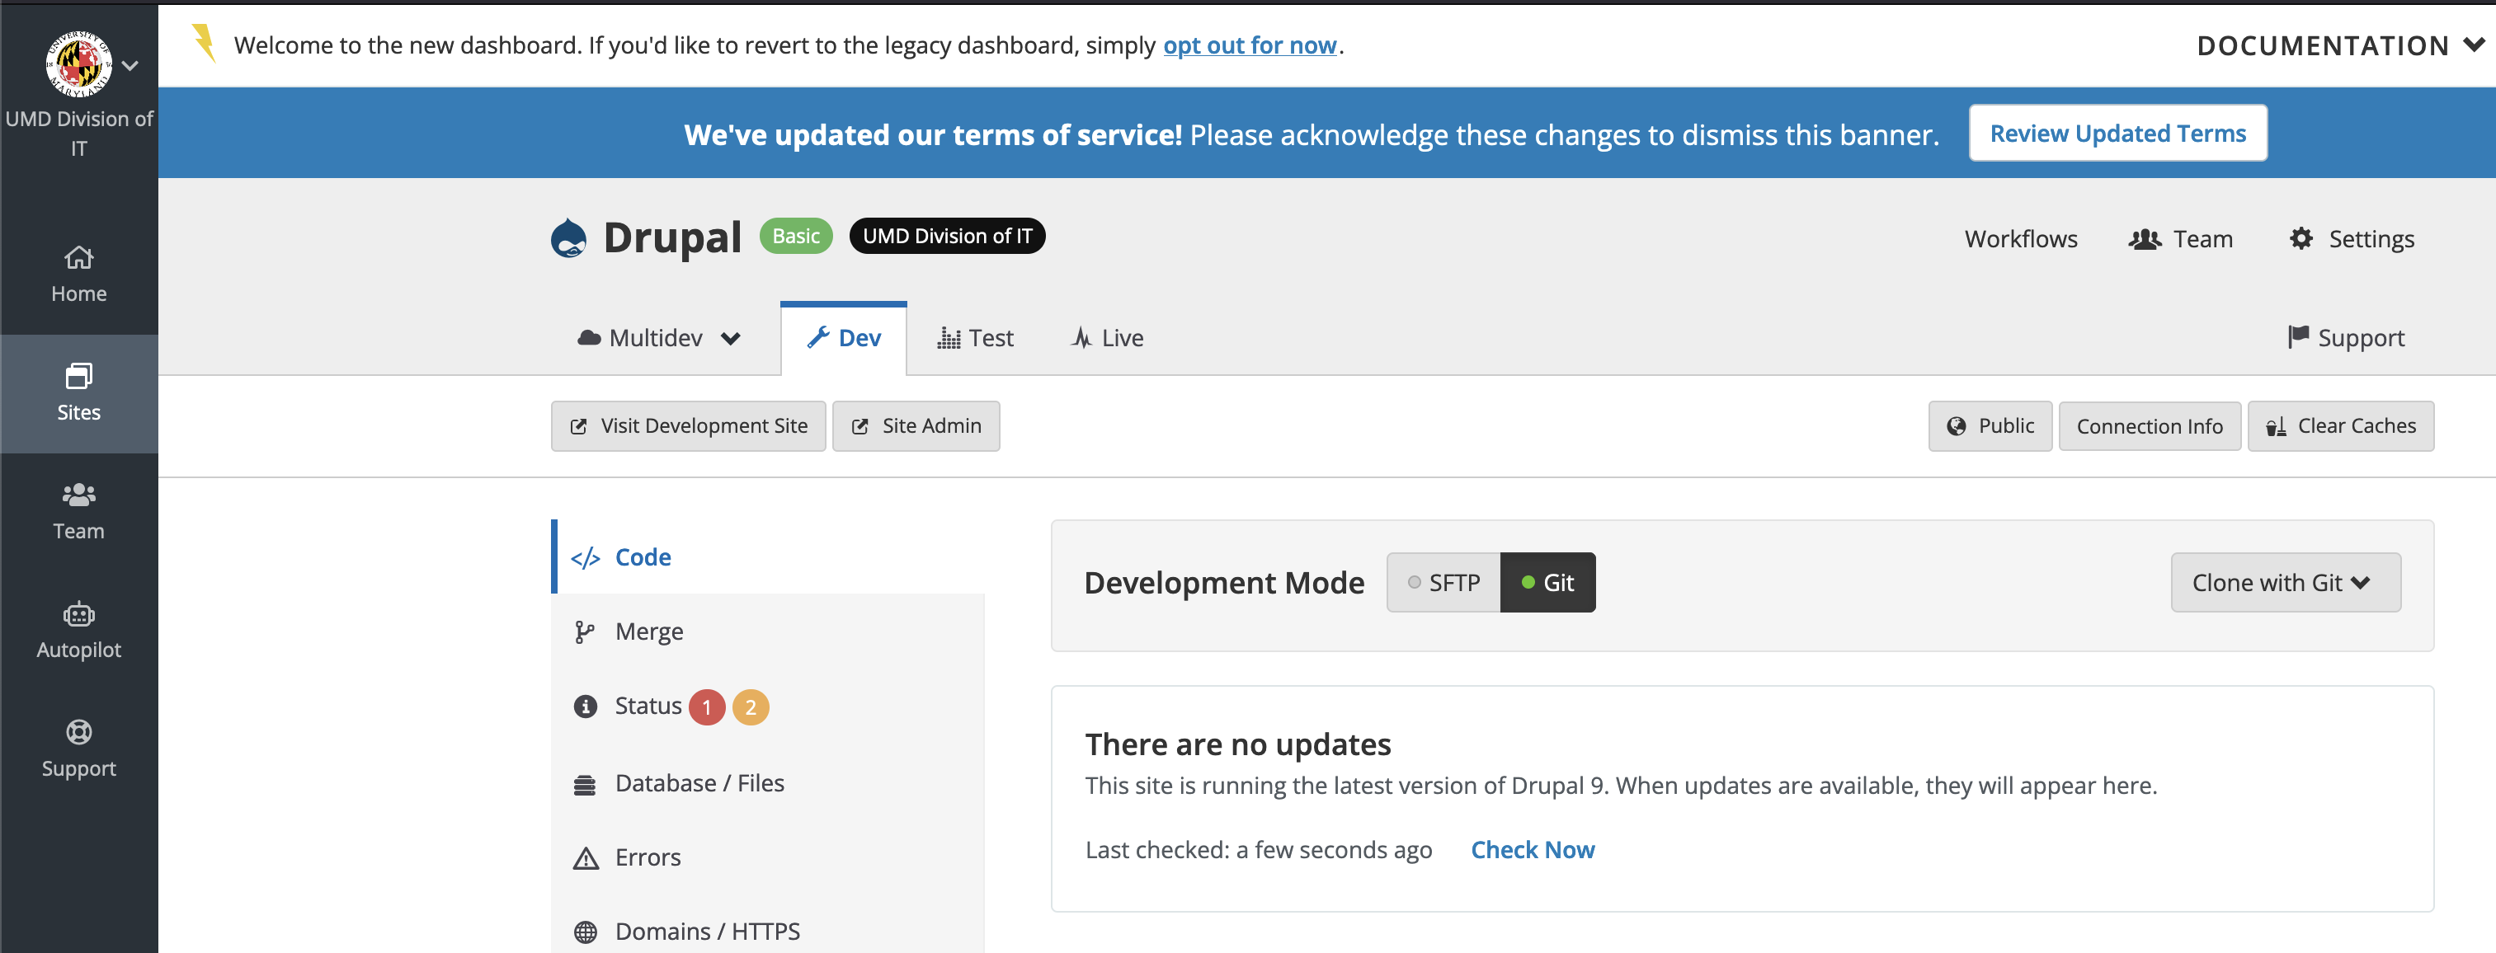Click the UMD Division of IT tag
The width and height of the screenshot is (2496, 953).
point(947,237)
